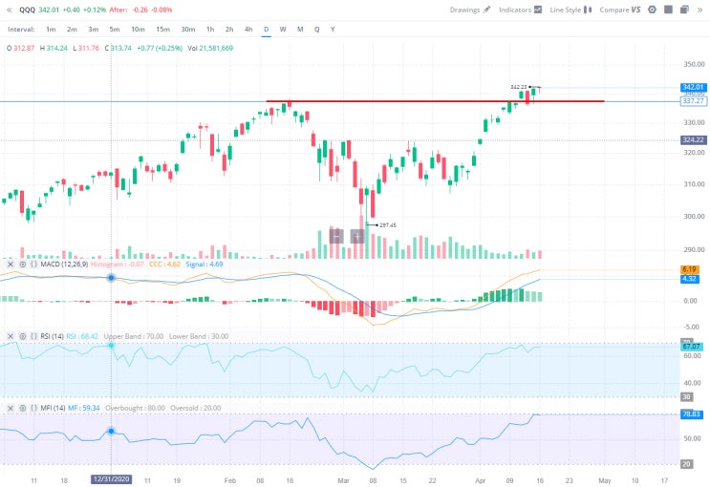Screen dimensions: 710x487
Task: Open MACD settings braces icon
Action: 34,264
